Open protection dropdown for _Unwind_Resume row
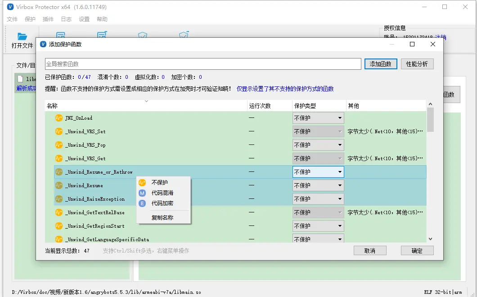Viewport: 477px width, 297px height. [x=318, y=185]
